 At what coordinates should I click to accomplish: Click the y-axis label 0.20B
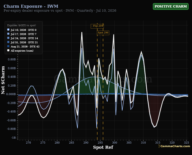[12, 86]
